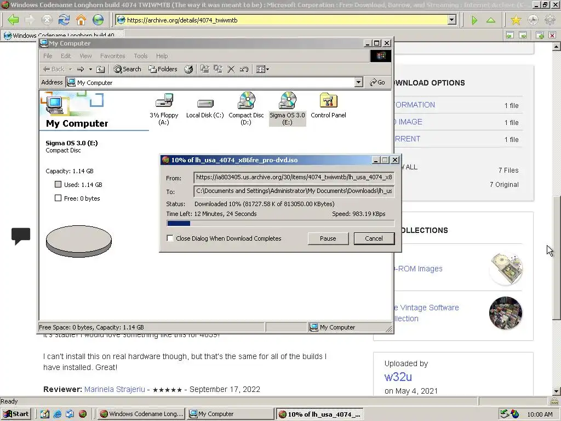Open the View menu in My Computer
Image resolution: width=561 pixels, height=421 pixels.
point(85,56)
